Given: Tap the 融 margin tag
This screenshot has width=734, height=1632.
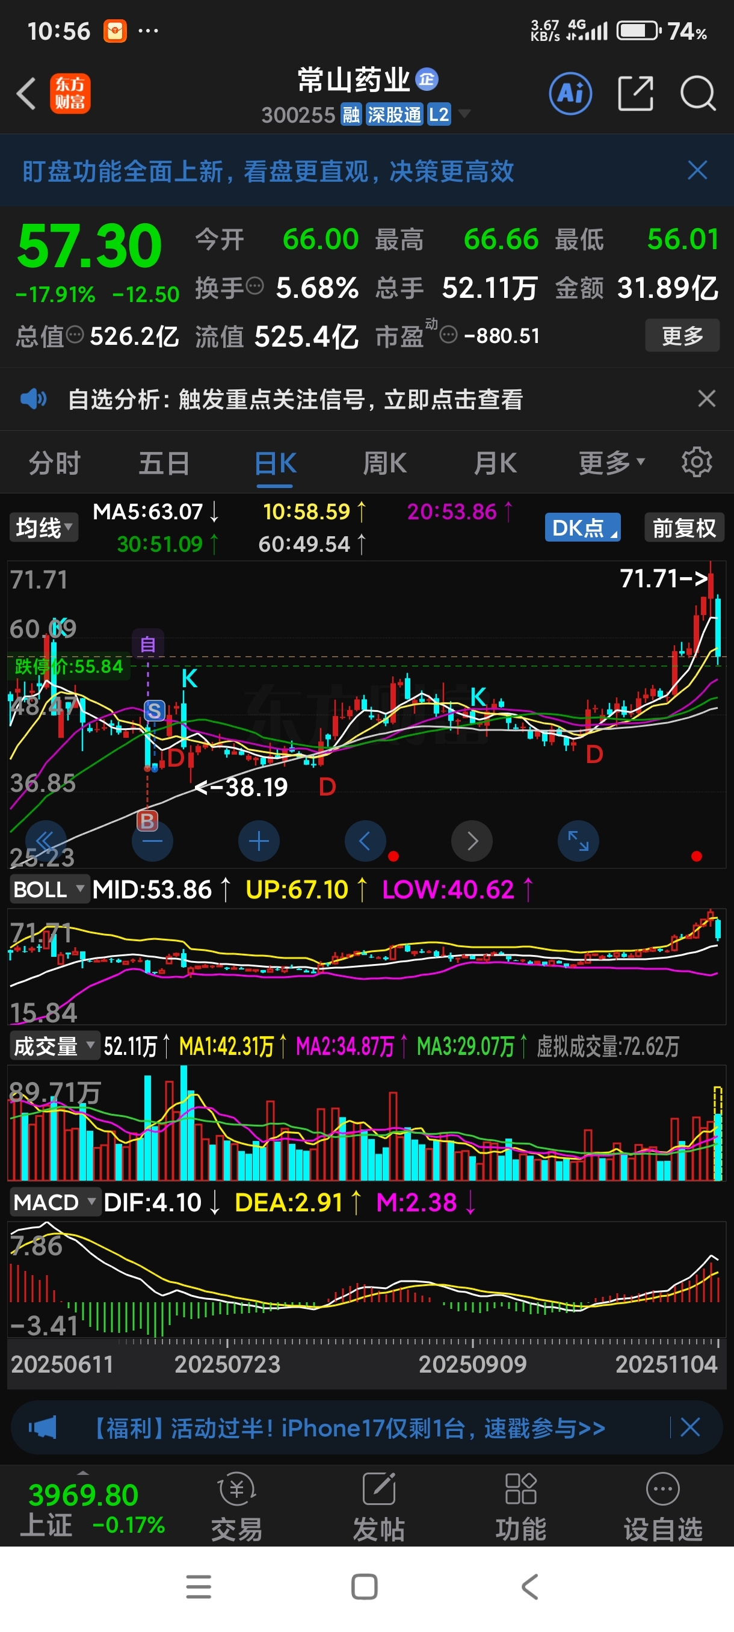Looking at the screenshot, I should click(x=351, y=115).
